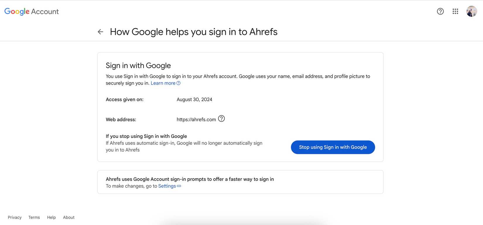Click the question mark beside the web address

click(222, 118)
